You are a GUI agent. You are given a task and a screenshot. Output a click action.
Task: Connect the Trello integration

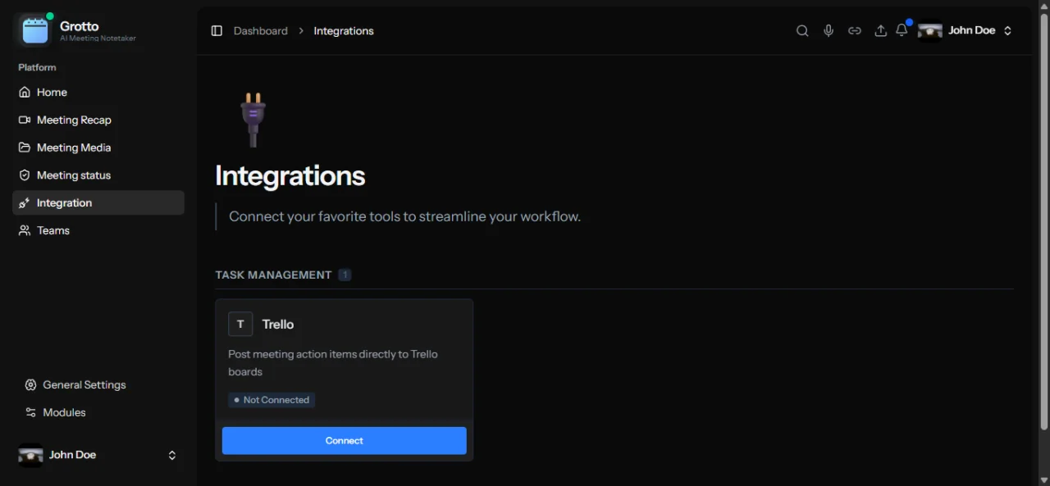pos(345,441)
